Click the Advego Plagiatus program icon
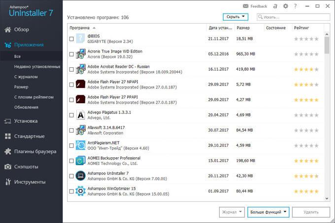The height and width of the screenshot is (223, 335). (81, 115)
